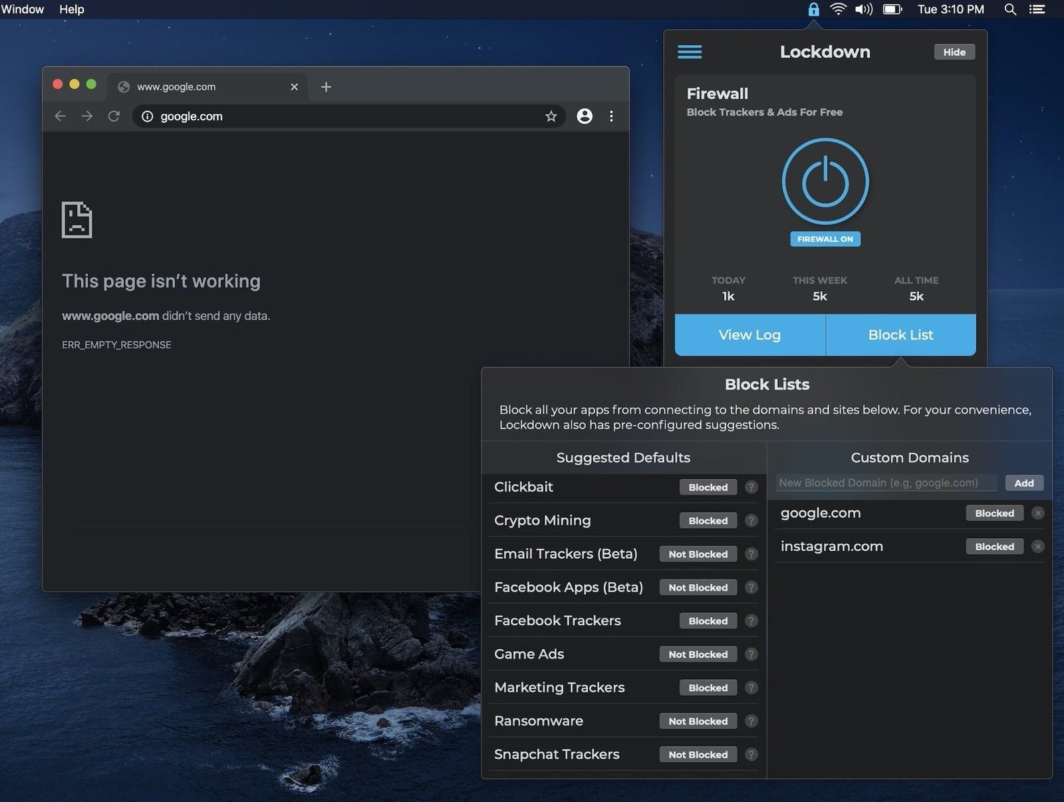Click the Lockdown padlock menu bar icon
This screenshot has height=802, width=1064.
[x=813, y=9]
